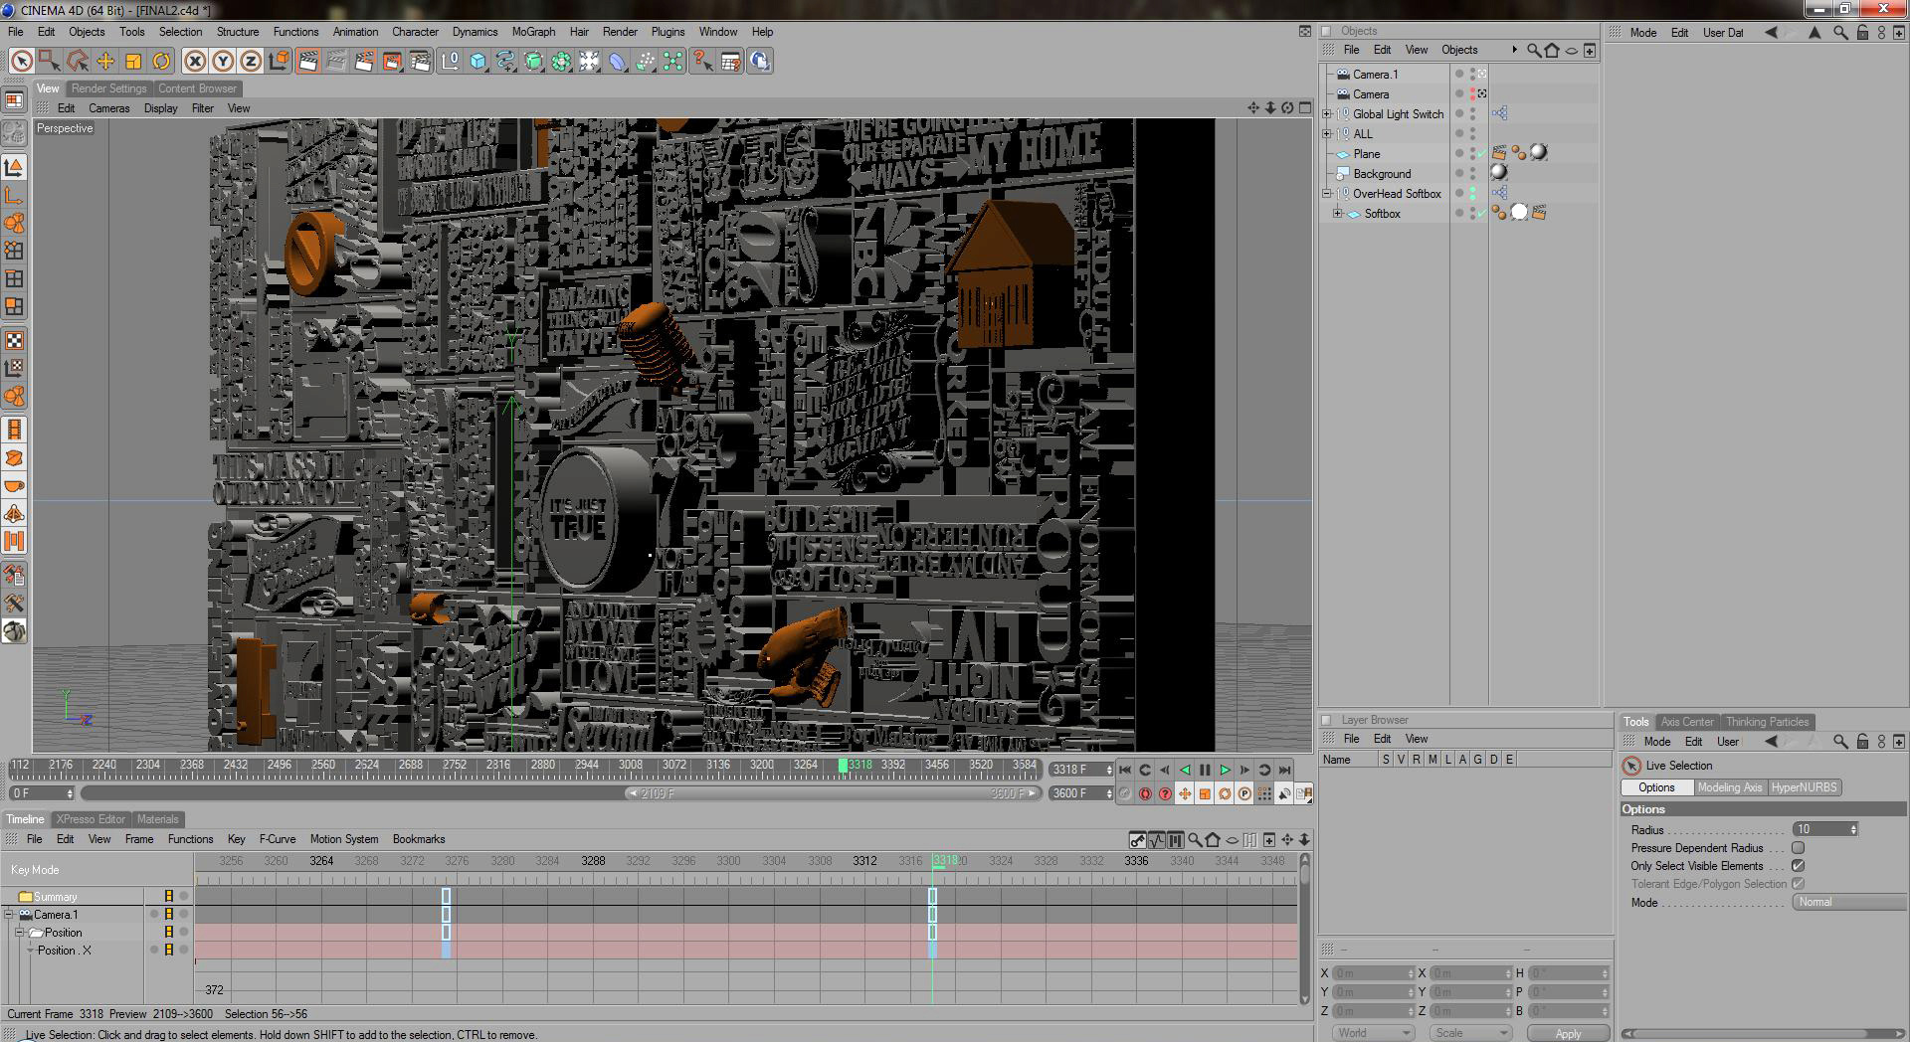Select the Rotate tool in top toolbar
This screenshot has height=1042, width=1910.
coord(161,62)
